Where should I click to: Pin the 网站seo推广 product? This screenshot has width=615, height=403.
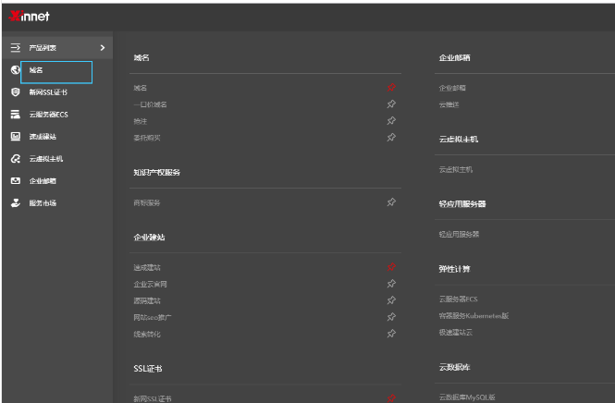[391, 317]
